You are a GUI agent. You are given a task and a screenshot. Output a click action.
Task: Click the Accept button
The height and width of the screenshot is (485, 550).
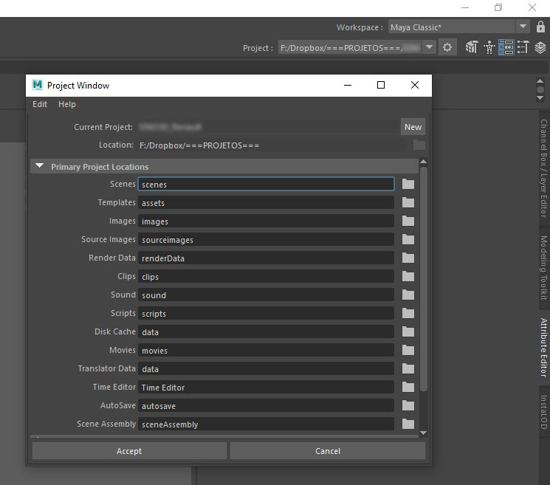[x=129, y=451]
